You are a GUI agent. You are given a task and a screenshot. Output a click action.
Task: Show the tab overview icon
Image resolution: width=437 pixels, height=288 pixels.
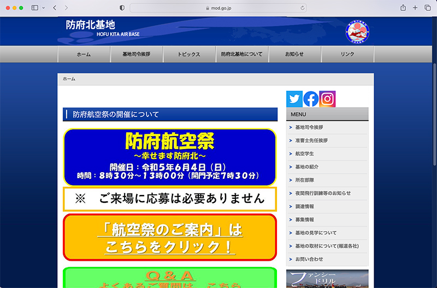(428, 8)
